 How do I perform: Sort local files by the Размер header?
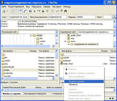click(30, 51)
